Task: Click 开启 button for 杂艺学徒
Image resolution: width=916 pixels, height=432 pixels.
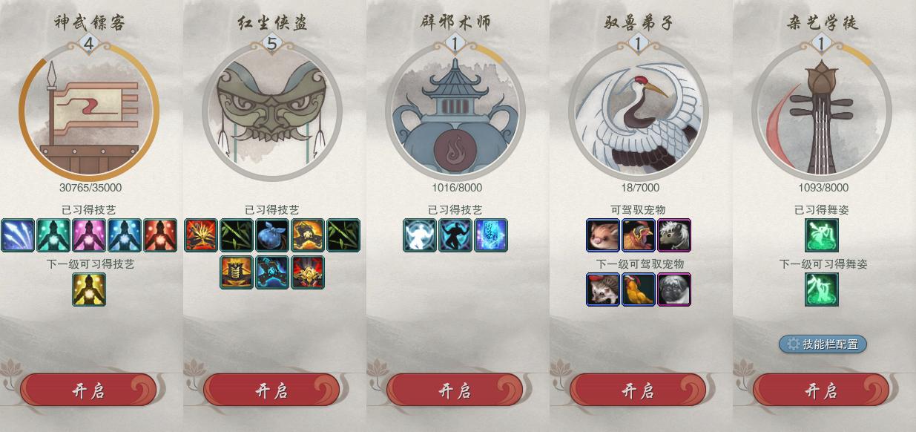Action: click(821, 390)
